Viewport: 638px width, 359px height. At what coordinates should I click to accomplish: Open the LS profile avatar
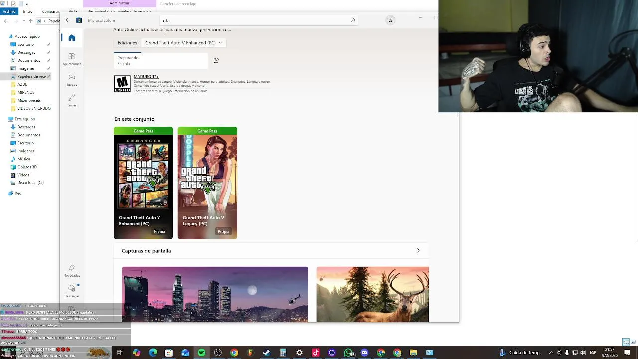[390, 20]
